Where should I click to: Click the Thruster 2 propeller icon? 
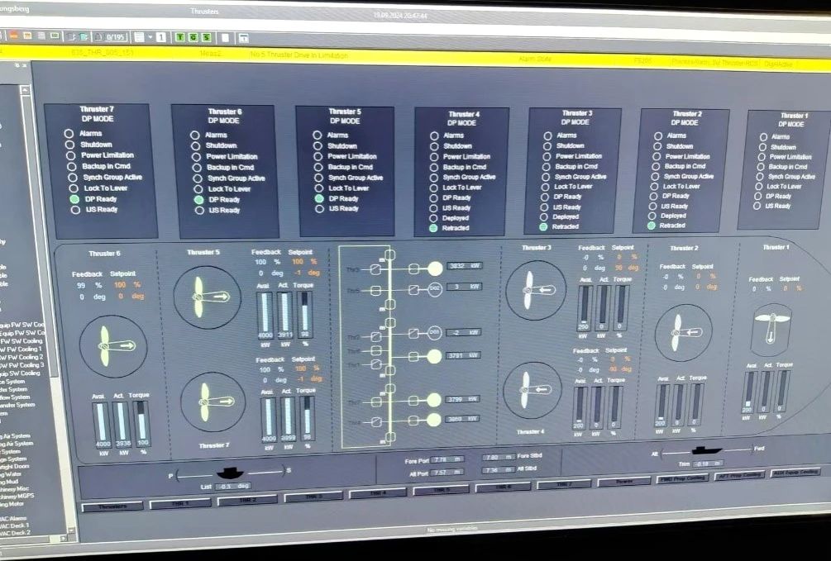pos(683,332)
